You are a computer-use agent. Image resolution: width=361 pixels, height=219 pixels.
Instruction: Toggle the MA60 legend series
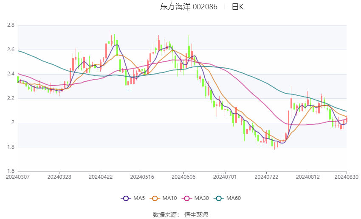pyautogui.click(x=227, y=198)
